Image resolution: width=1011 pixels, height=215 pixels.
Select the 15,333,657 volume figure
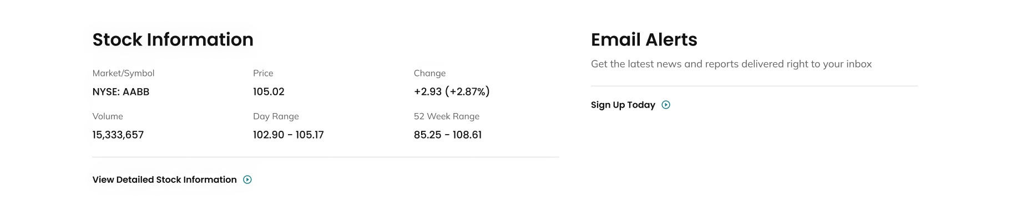[x=118, y=135]
